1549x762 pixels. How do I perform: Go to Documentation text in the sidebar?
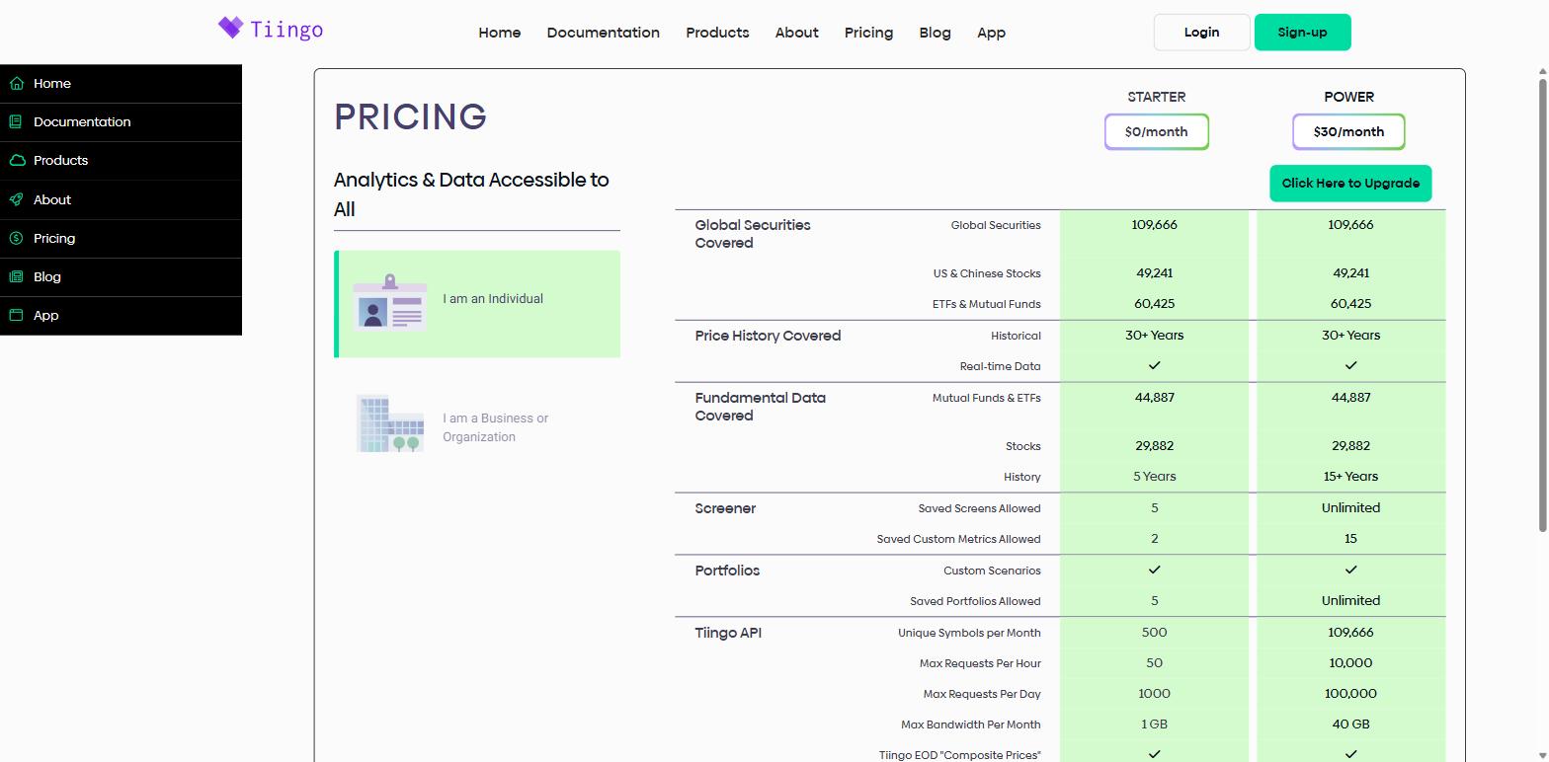[x=82, y=122]
